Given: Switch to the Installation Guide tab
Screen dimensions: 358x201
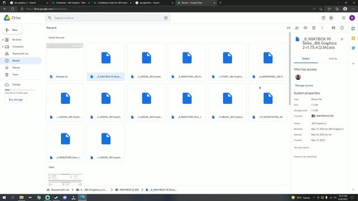Looking at the screenshot, I should (113, 3).
